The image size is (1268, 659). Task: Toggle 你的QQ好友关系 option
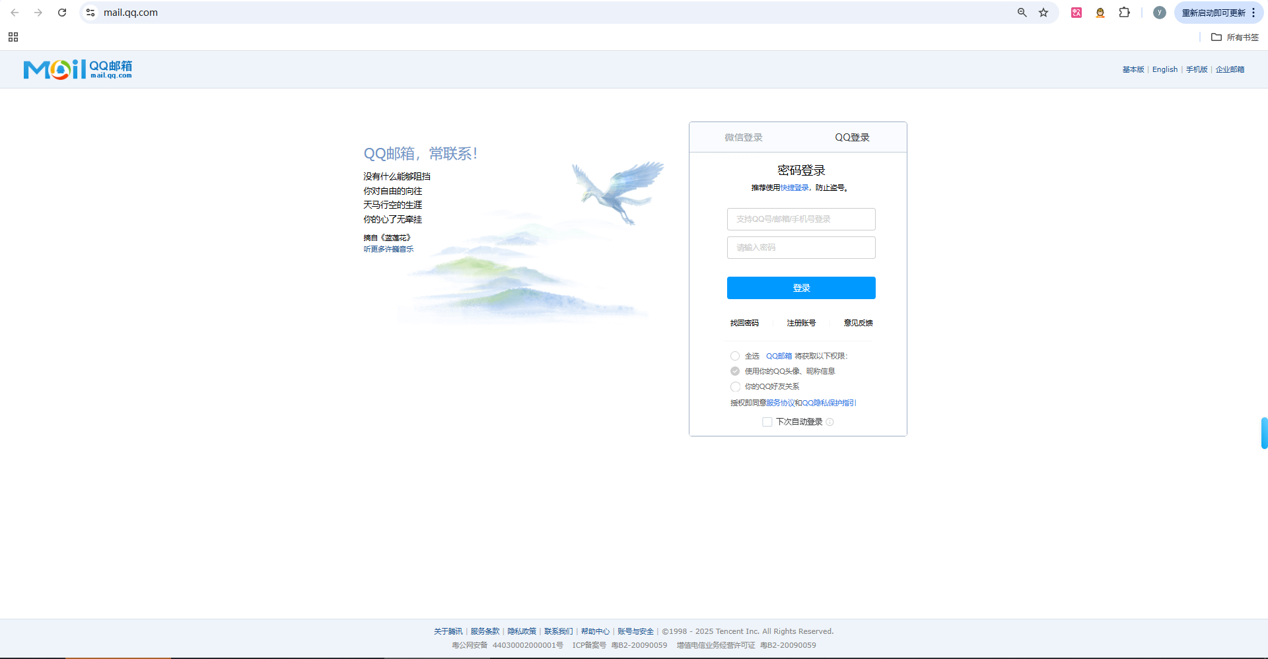(x=735, y=386)
